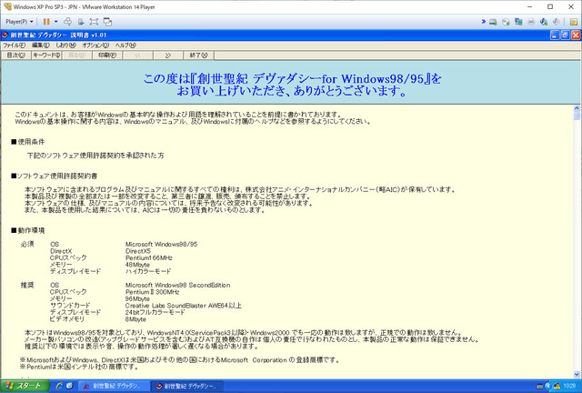Click the help window's book title icon
582x393 pixels.
point(5,35)
